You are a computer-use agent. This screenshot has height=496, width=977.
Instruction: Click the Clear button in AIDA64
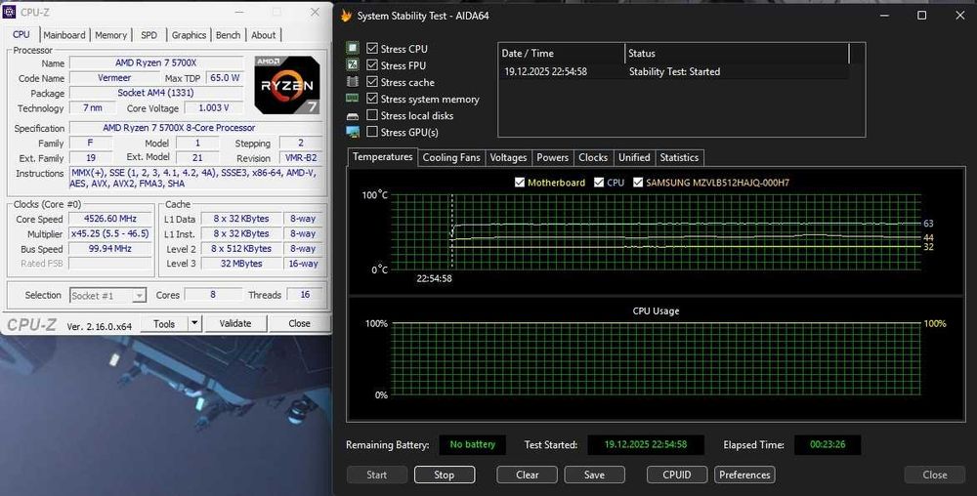(x=528, y=475)
